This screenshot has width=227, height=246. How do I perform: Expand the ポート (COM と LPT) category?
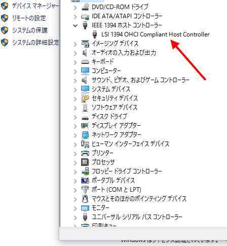[75, 190]
